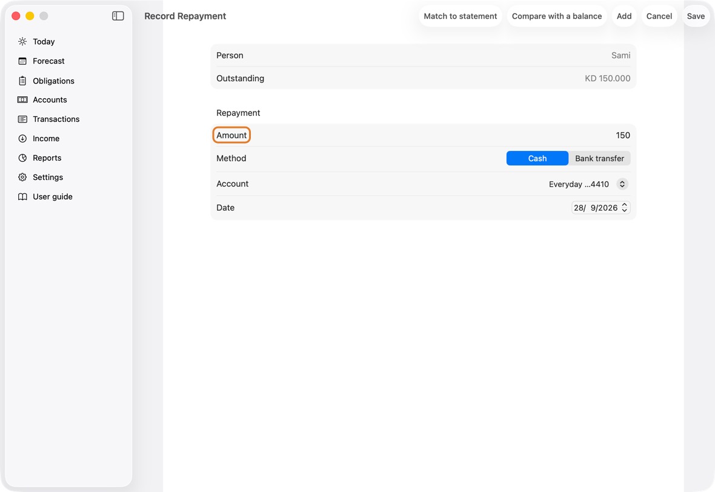Click the Transactions list icon

(x=22, y=119)
